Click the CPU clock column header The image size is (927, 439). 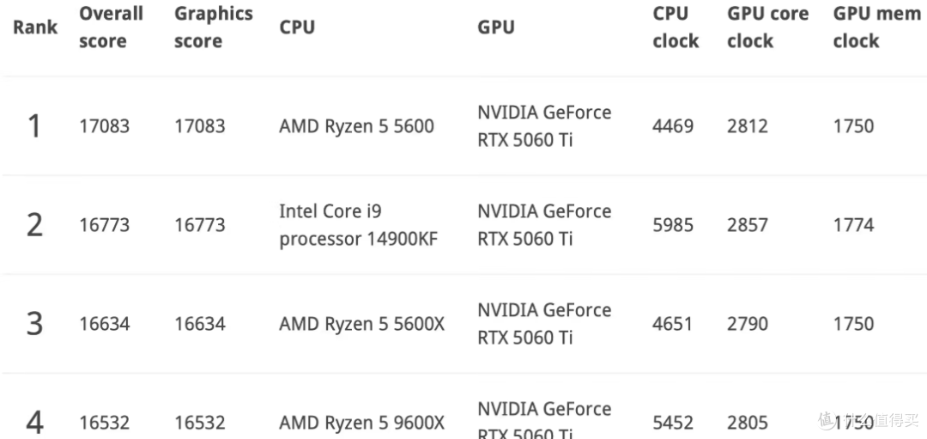click(x=676, y=27)
